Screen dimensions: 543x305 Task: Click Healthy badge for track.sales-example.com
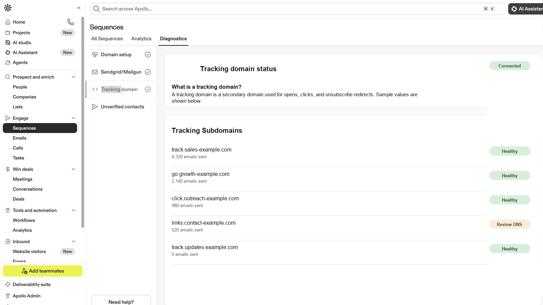[509, 151]
